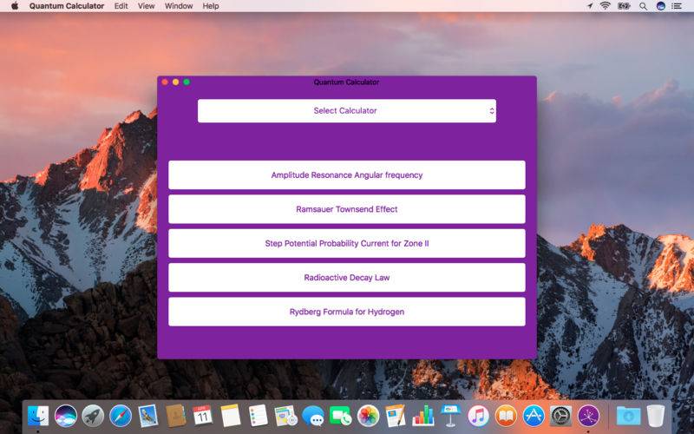Open Launchpad rocket icon
Image resolution: width=694 pixels, height=434 pixels.
click(x=93, y=416)
